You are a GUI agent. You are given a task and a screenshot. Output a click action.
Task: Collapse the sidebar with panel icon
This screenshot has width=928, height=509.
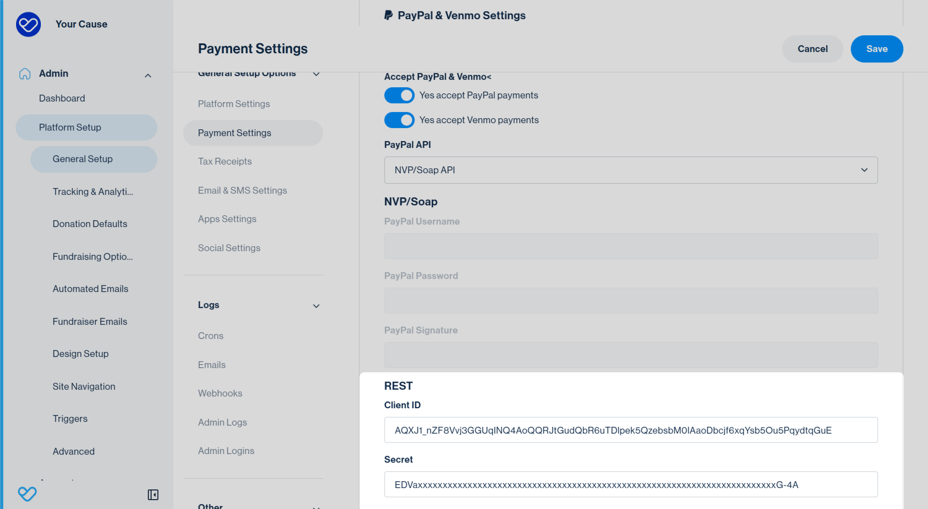pos(153,495)
